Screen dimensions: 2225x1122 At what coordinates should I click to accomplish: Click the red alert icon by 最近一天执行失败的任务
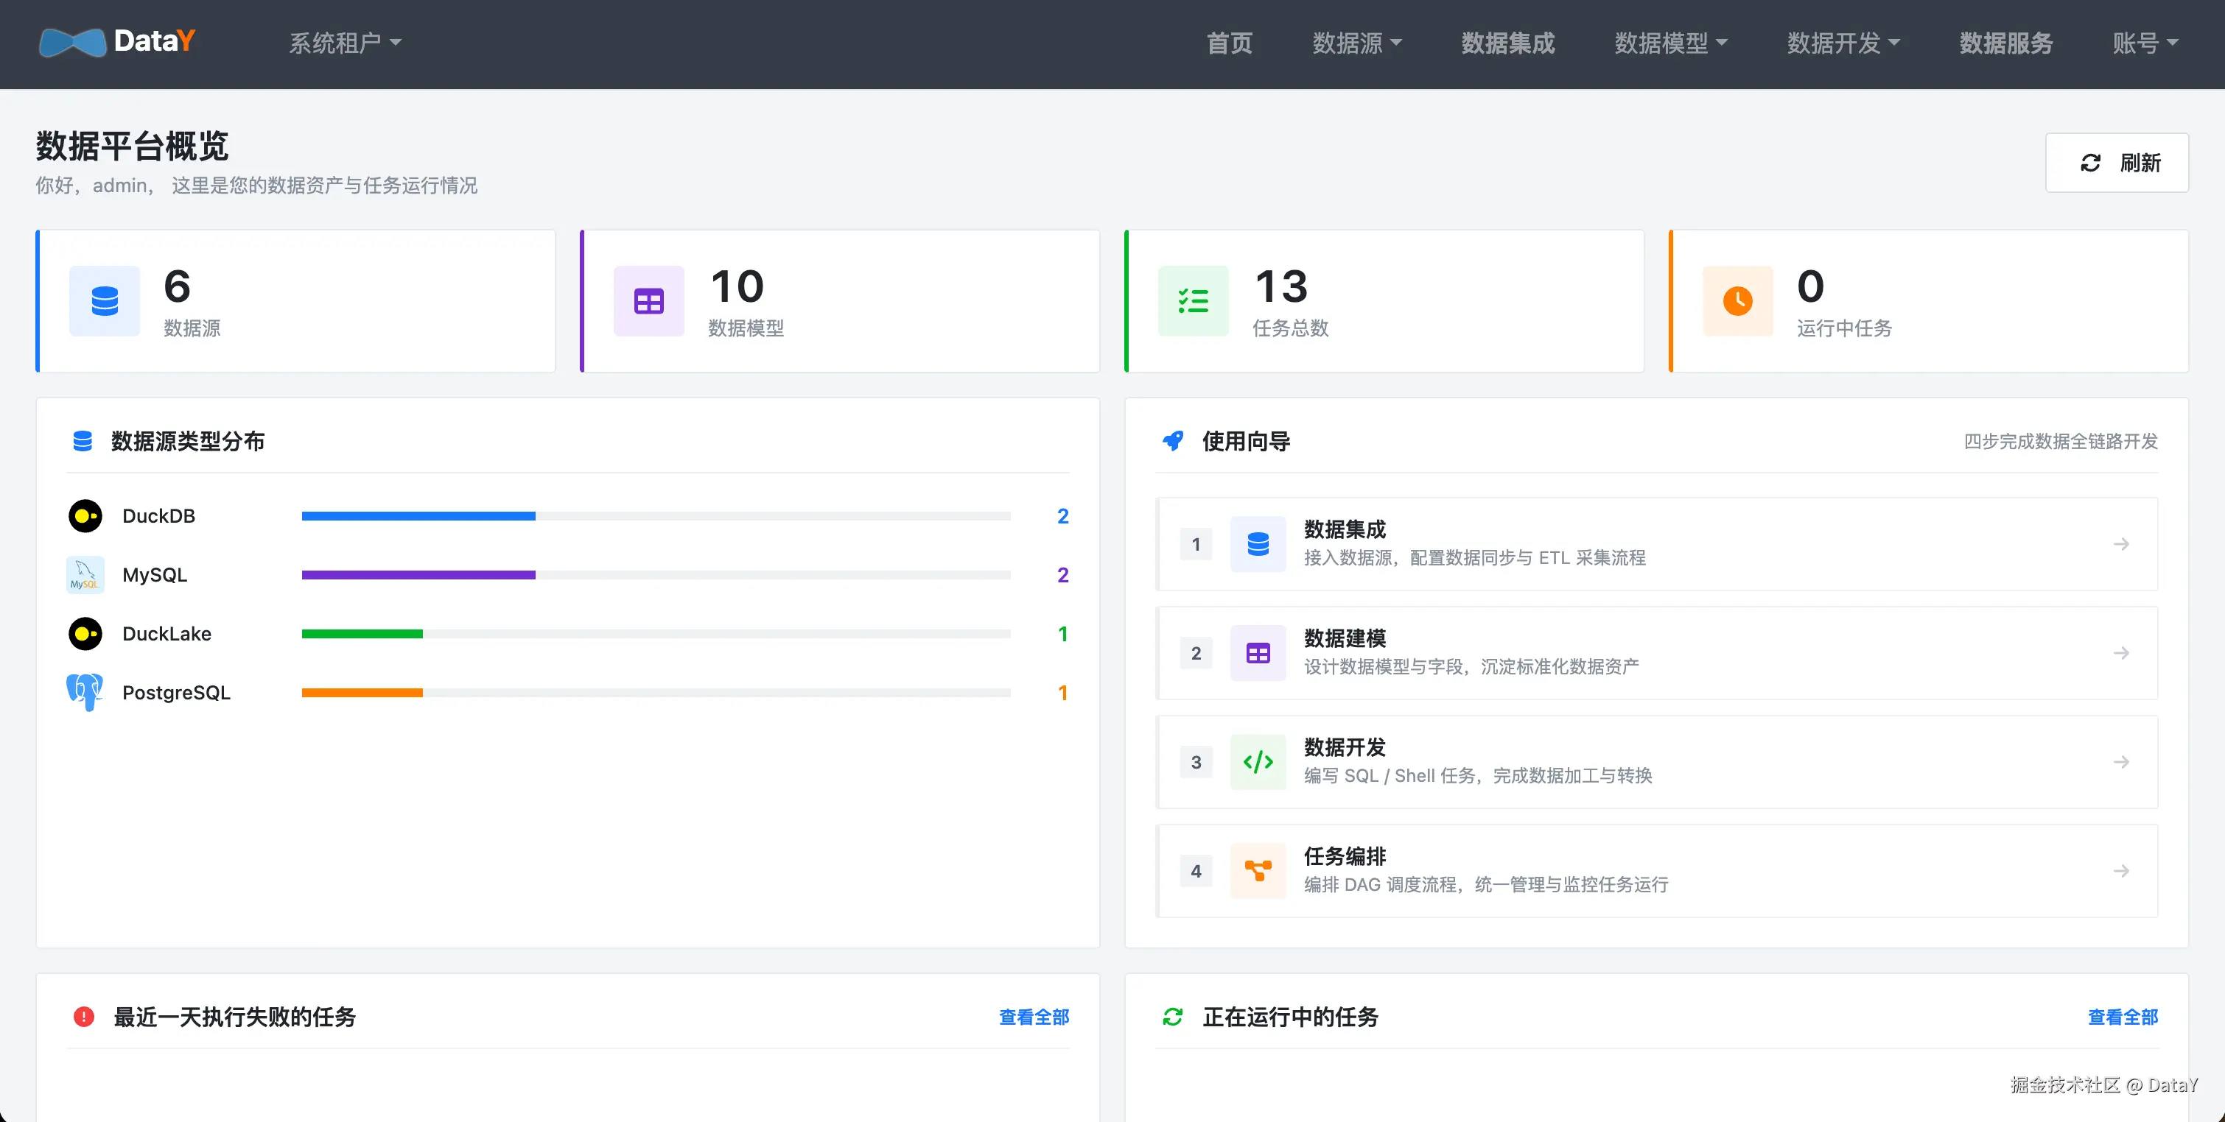(x=84, y=1017)
